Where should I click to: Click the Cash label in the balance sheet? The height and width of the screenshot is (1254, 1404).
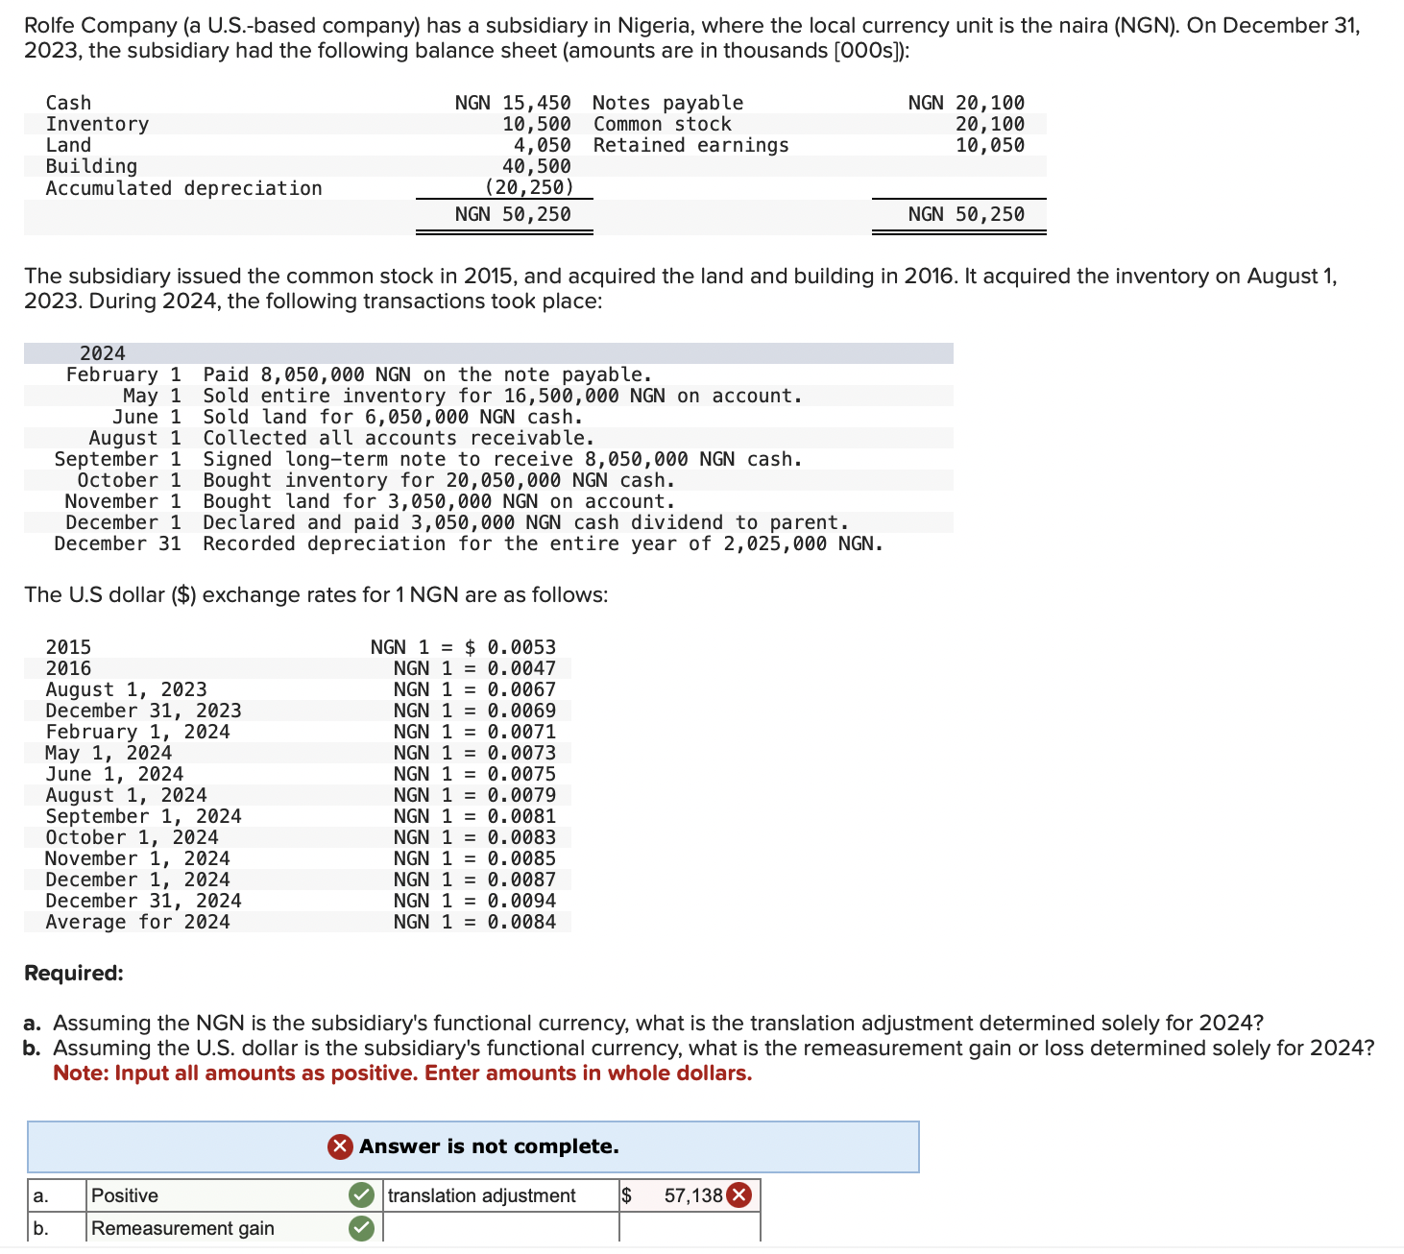point(68,103)
